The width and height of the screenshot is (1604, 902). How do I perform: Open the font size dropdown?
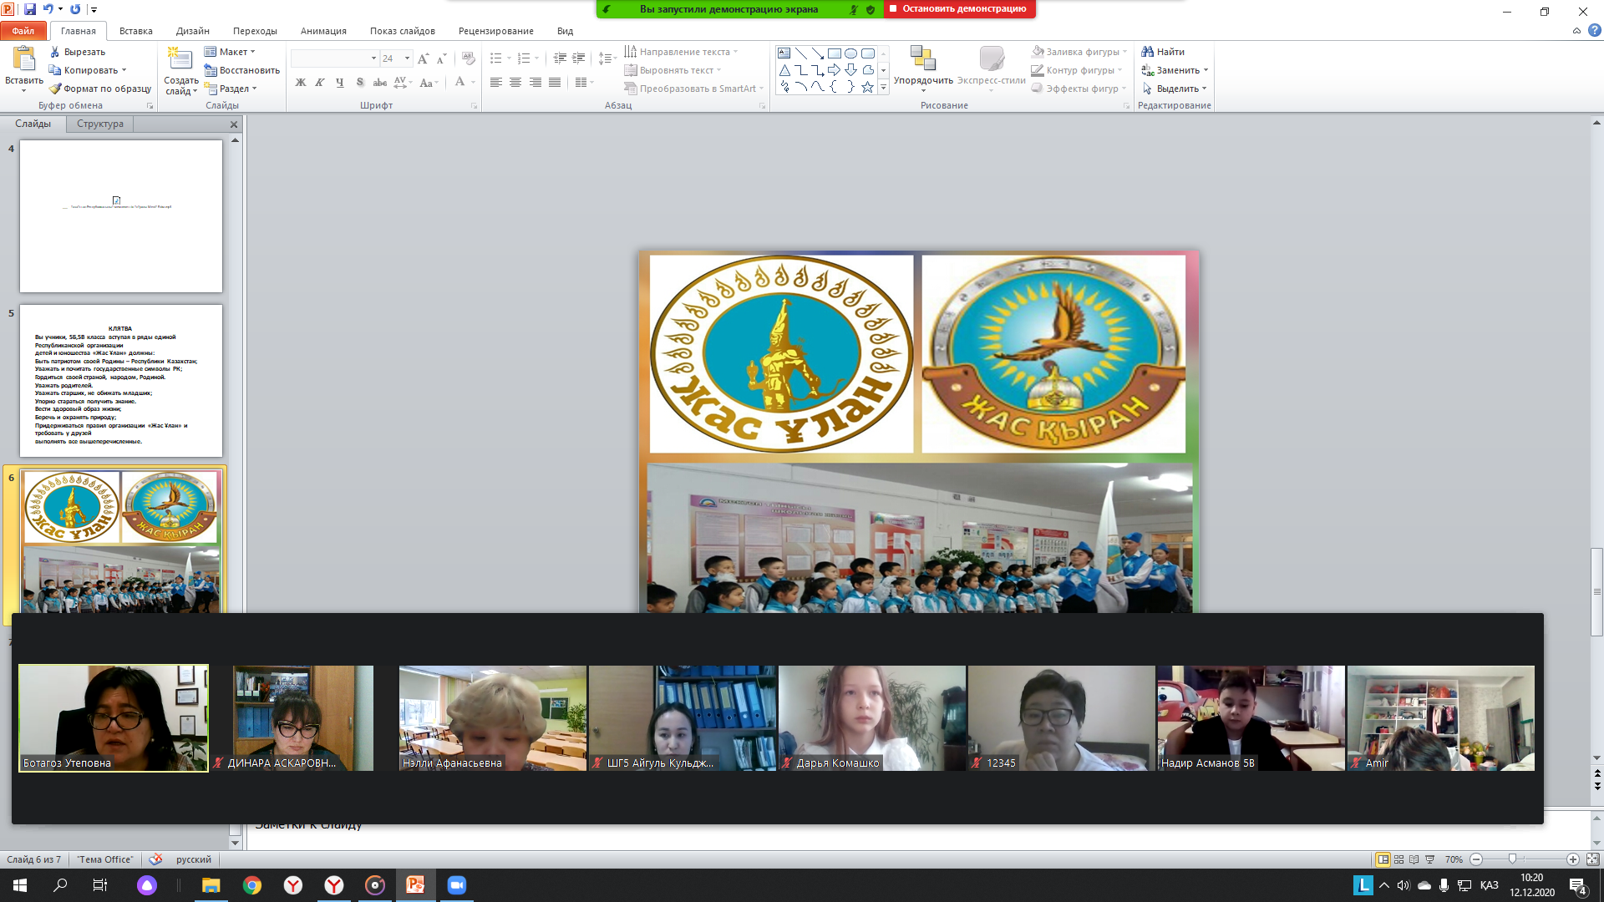pos(407,58)
